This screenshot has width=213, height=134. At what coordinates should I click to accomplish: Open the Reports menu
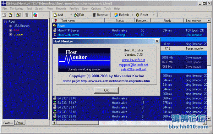tap(61, 9)
